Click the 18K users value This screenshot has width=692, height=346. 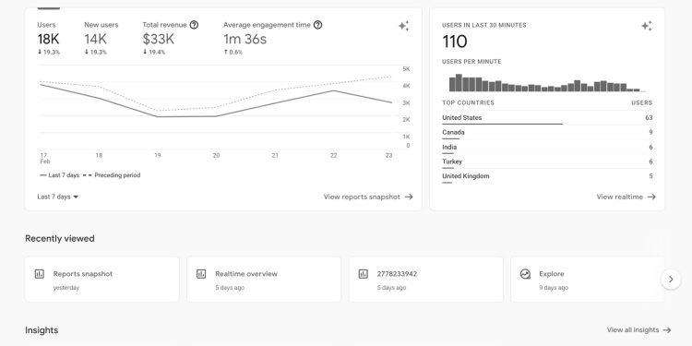(x=48, y=40)
